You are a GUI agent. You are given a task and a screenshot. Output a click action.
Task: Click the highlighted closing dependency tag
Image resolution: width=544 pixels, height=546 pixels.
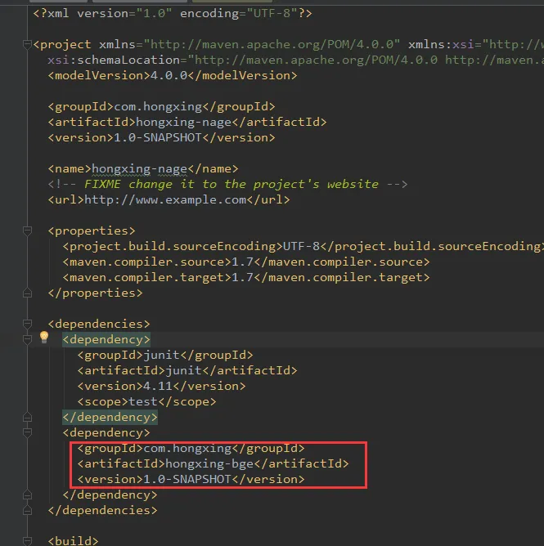(x=110, y=417)
